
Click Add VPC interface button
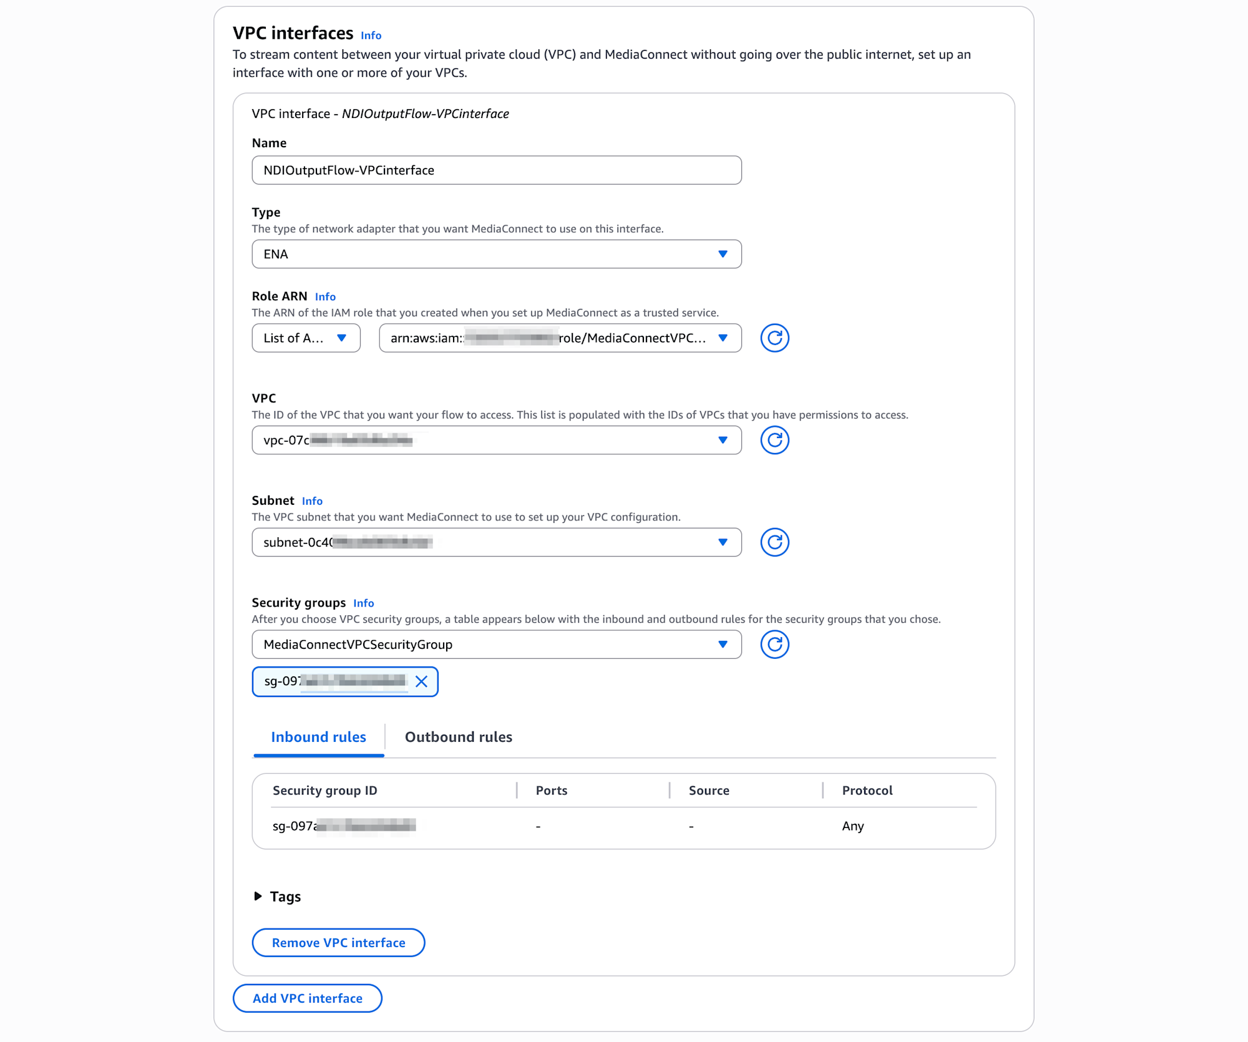click(x=307, y=998)
